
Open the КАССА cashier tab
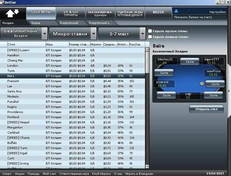click(158, 12)
